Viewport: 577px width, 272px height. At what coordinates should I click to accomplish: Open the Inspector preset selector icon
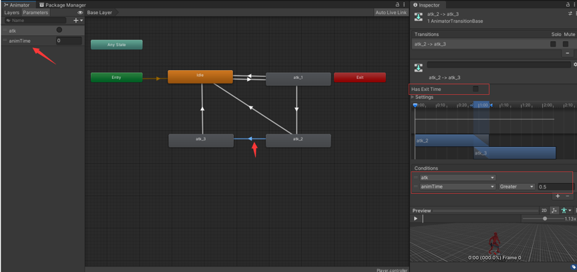(570, 13)
